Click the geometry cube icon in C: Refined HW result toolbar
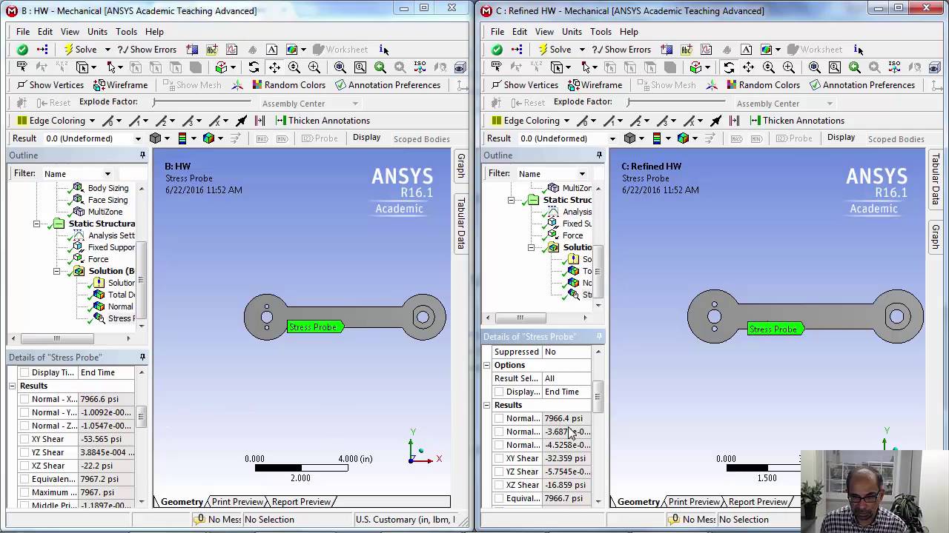Viewport: 949px width, 533px height. click(x=629, y=138)
